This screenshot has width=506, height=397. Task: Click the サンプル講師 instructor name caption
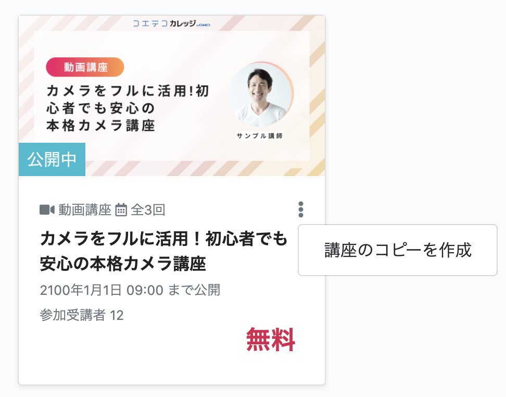[259, 135]
